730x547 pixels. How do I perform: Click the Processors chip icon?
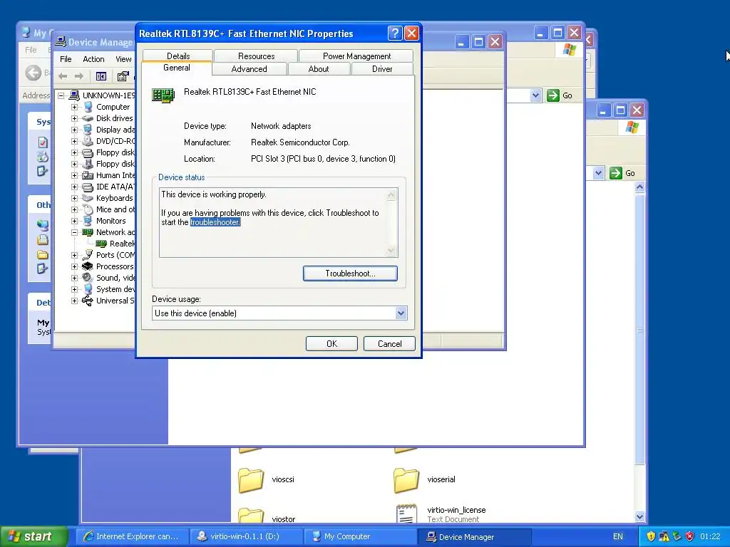click(x=88, y=266)
